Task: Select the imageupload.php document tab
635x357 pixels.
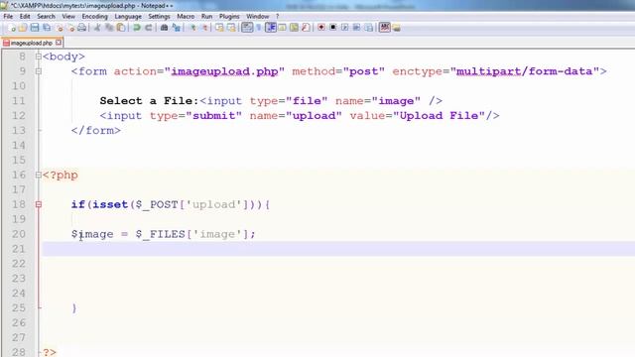Action: click(32, 43)
